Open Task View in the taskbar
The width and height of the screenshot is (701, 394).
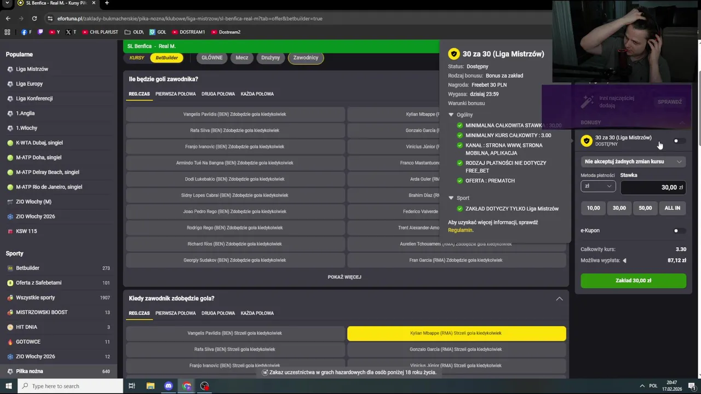(131, 386)
